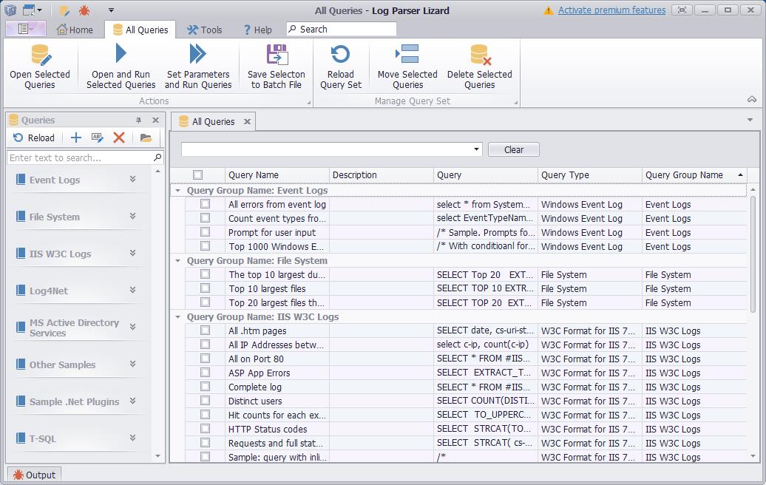This screenshot has height=485, width=766.
Task: Open the Home ribbon tab
Action: pyautogui.click(x=75, y=30)
